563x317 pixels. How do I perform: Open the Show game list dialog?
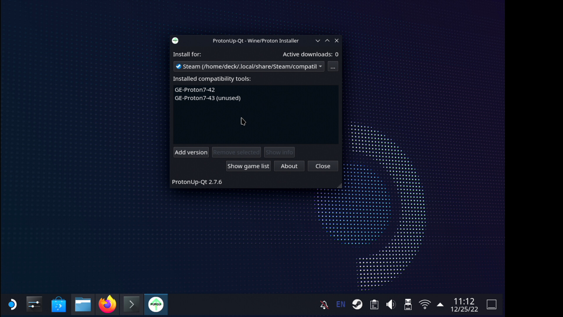pyautogui.click(x=248, y=166)
